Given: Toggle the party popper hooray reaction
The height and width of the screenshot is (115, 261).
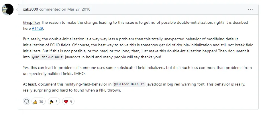Looking at the screenshot, I should (x=54, y=101).
